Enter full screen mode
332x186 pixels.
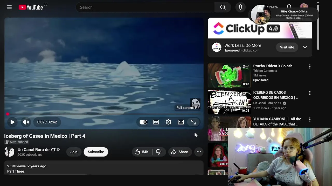point(193,122)
